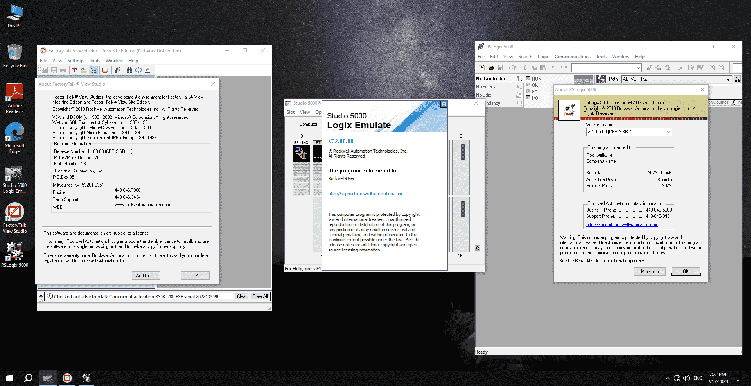Click the I/O status indicator box

[528, 98]
